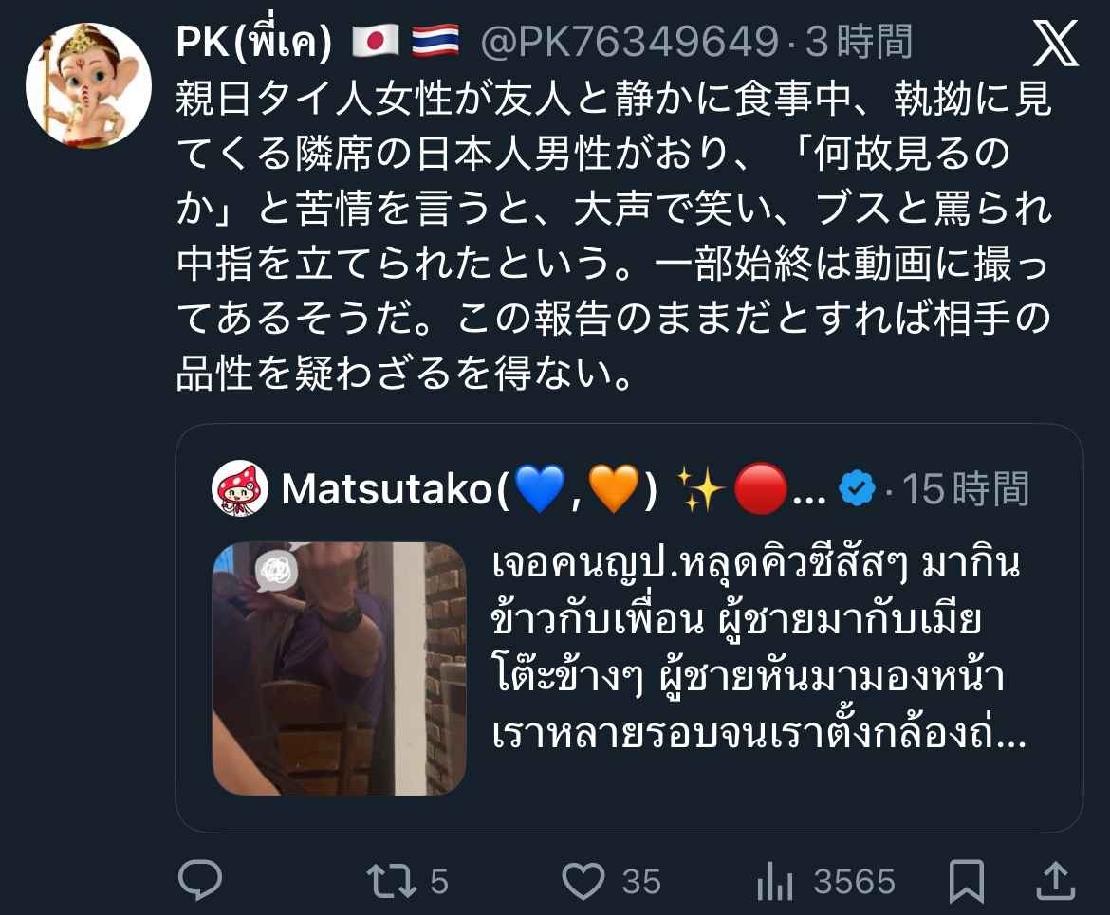Screen dimensions: 1110x915
Task: Open the 3時間 timestamp
Action: (859, 42)
